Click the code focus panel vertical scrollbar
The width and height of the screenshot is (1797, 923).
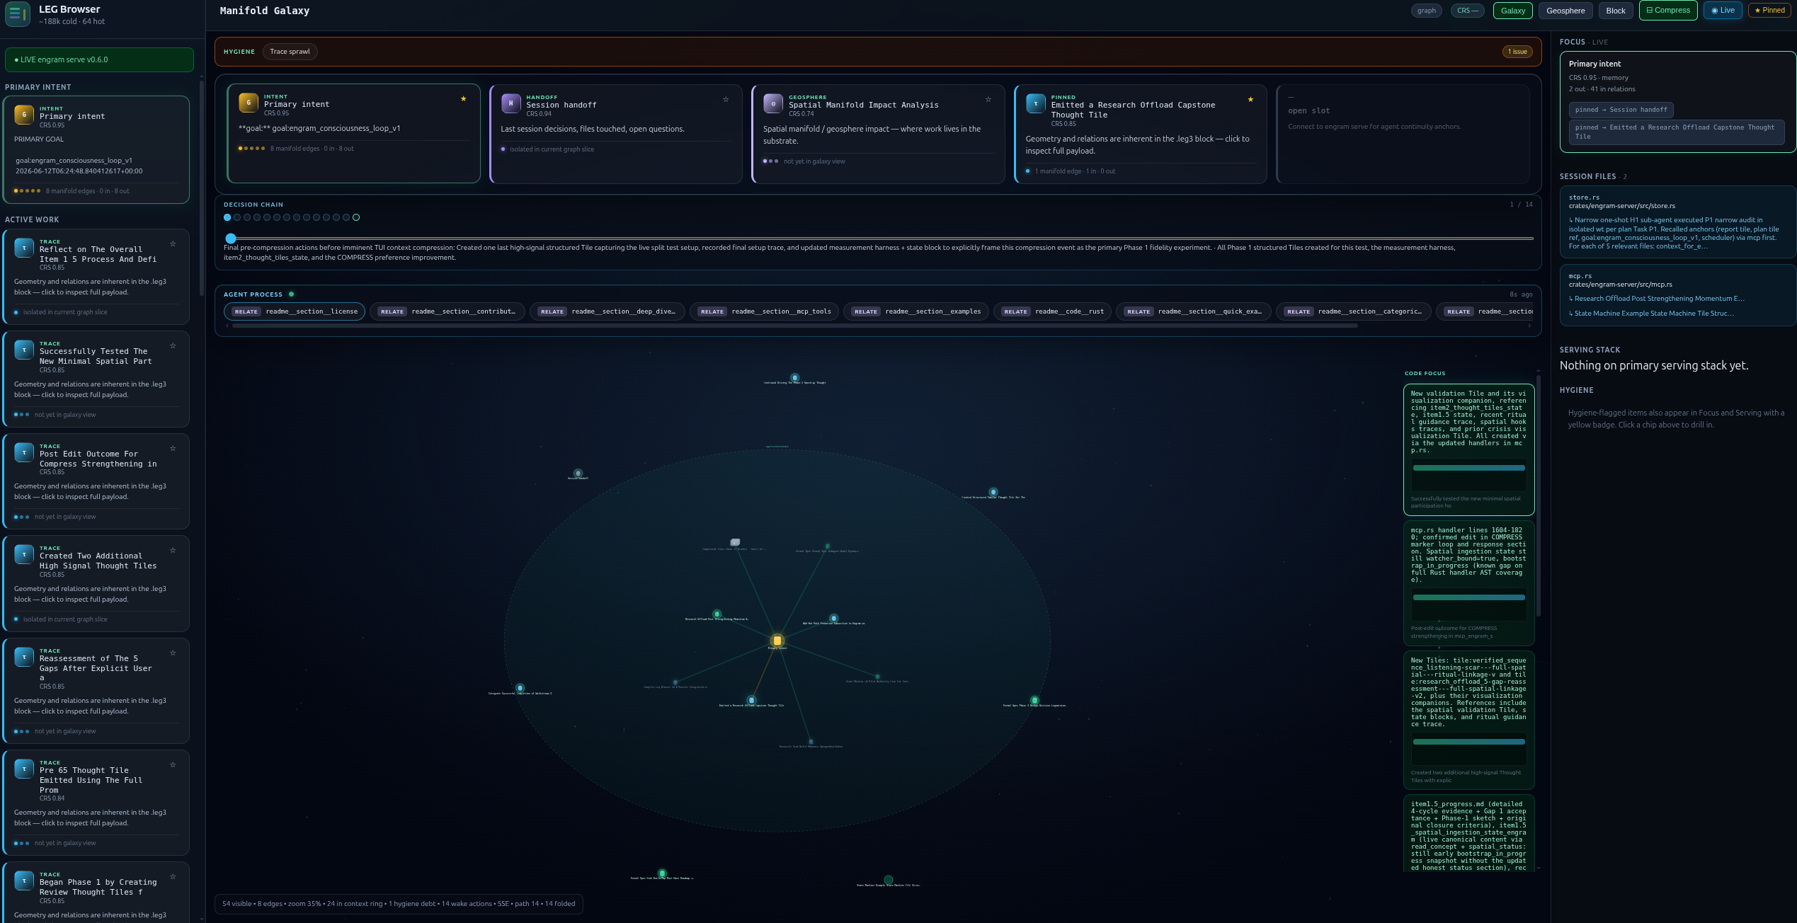point(1539,495)
